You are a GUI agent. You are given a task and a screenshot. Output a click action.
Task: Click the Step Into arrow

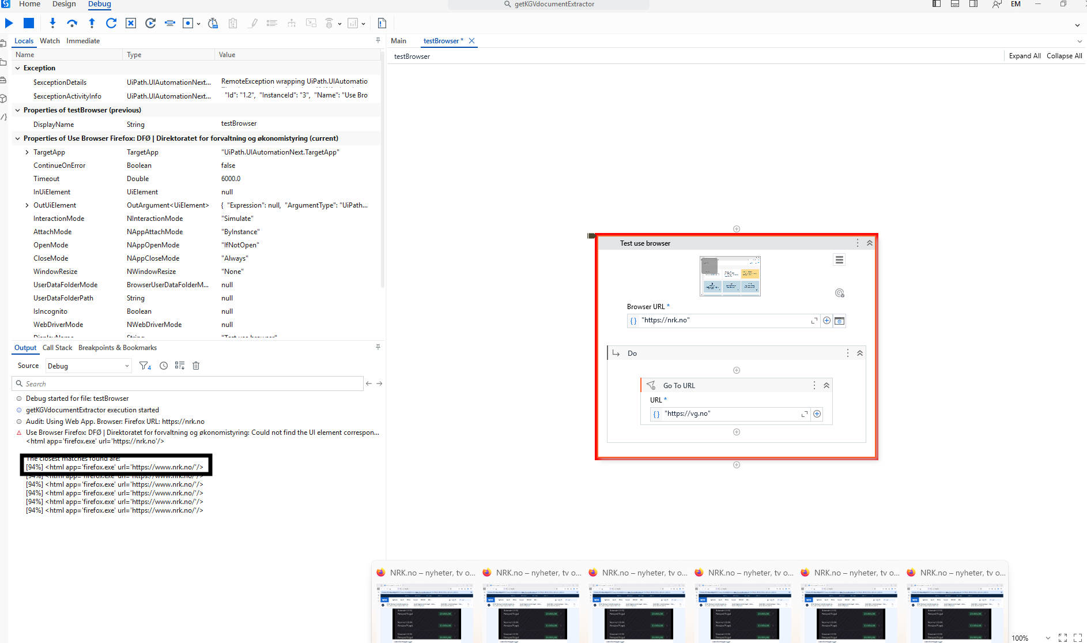(52, 23)
